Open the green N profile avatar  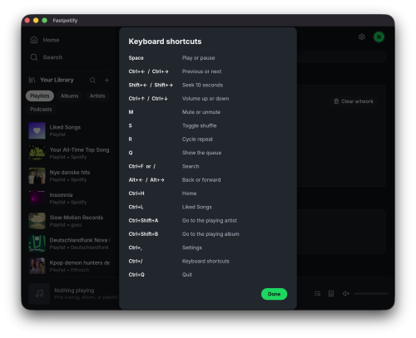pyautogui.click(x=379, y=37)
